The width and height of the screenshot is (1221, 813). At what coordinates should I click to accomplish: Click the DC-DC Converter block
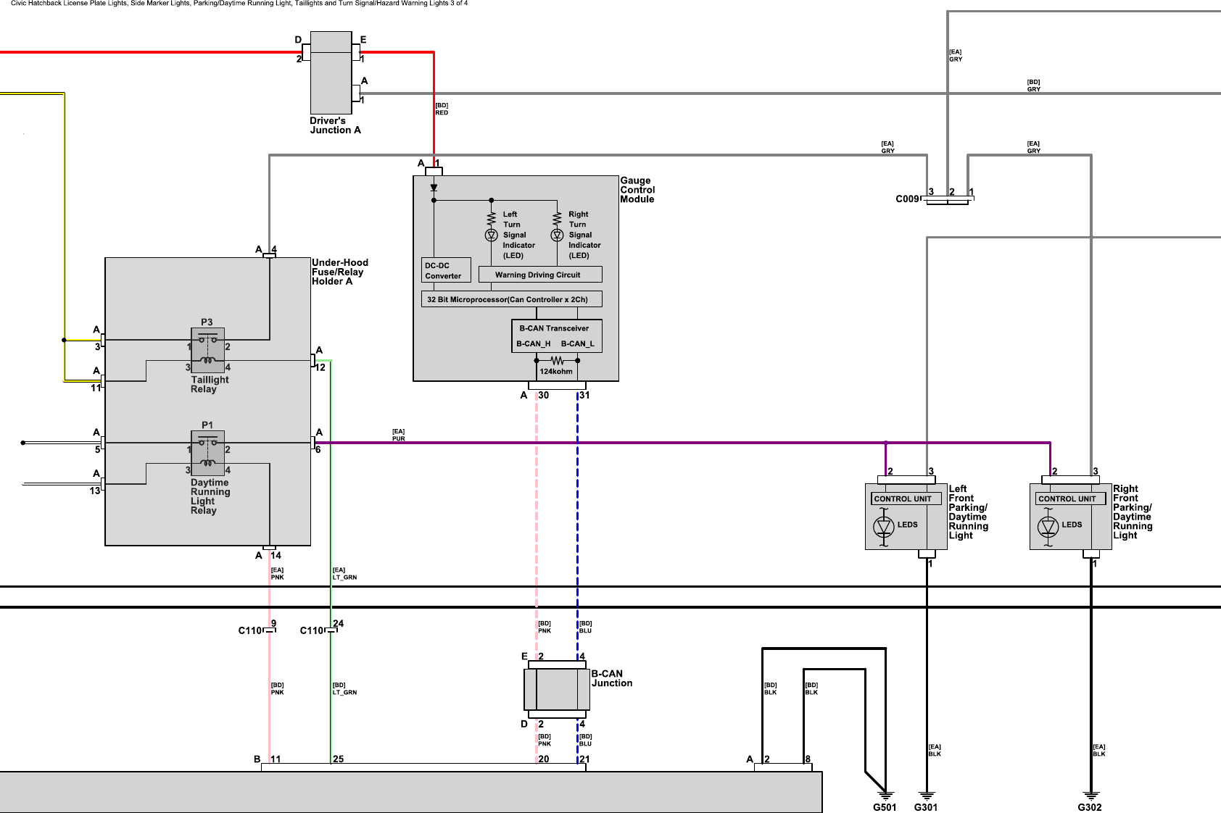point(444,269)
